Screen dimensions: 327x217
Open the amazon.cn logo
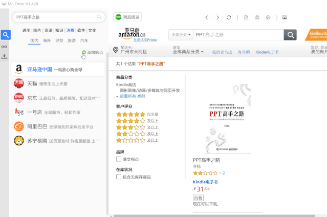[x=132, y=33]
